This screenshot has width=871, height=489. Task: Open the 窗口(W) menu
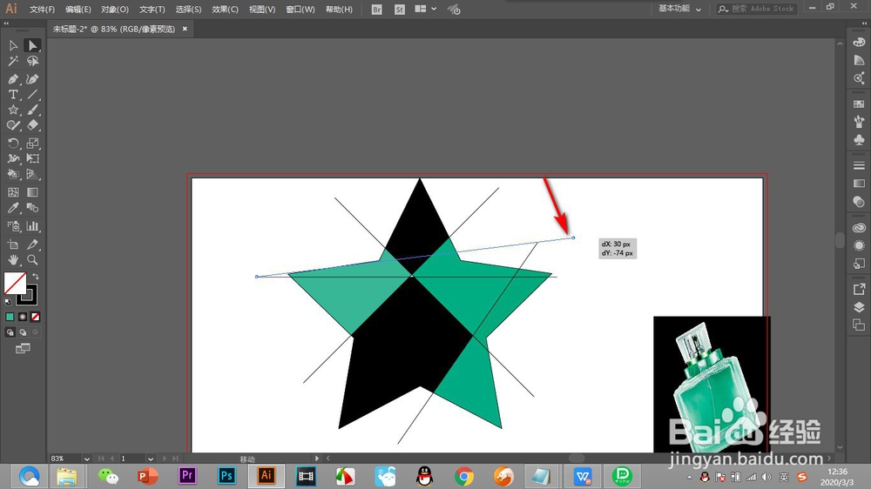[300, 10]
